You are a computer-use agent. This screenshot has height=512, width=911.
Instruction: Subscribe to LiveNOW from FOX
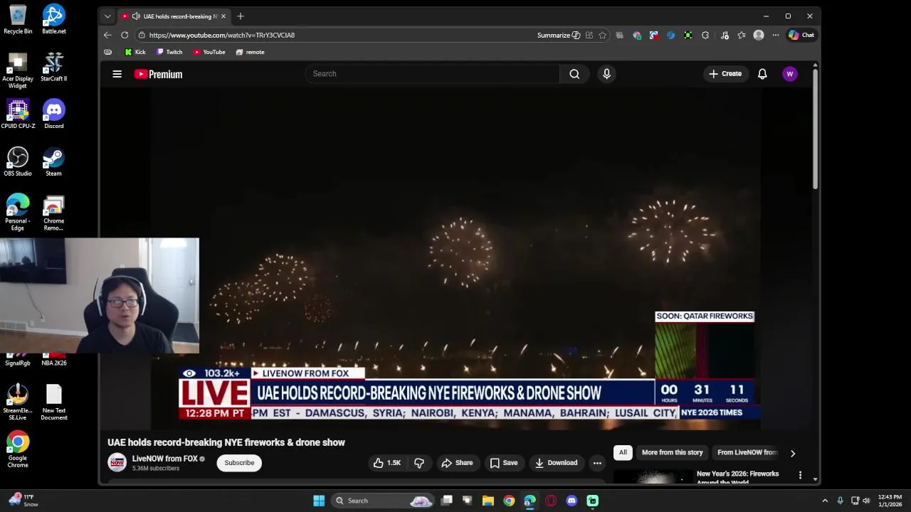pos(239,463)
